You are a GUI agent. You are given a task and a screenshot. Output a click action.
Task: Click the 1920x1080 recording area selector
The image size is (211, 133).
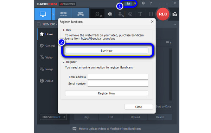pyautogui.click(x=47, y=24)
